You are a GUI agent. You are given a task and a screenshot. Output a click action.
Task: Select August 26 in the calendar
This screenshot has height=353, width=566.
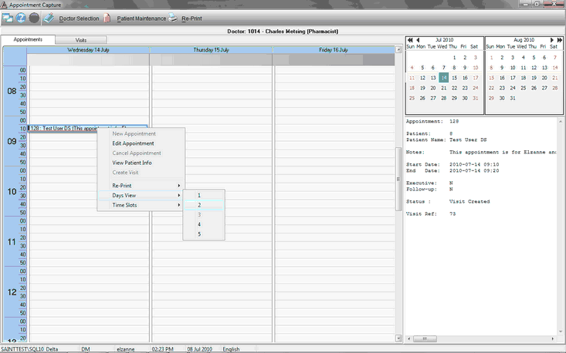pyautogui.click(x=534, y=88)
